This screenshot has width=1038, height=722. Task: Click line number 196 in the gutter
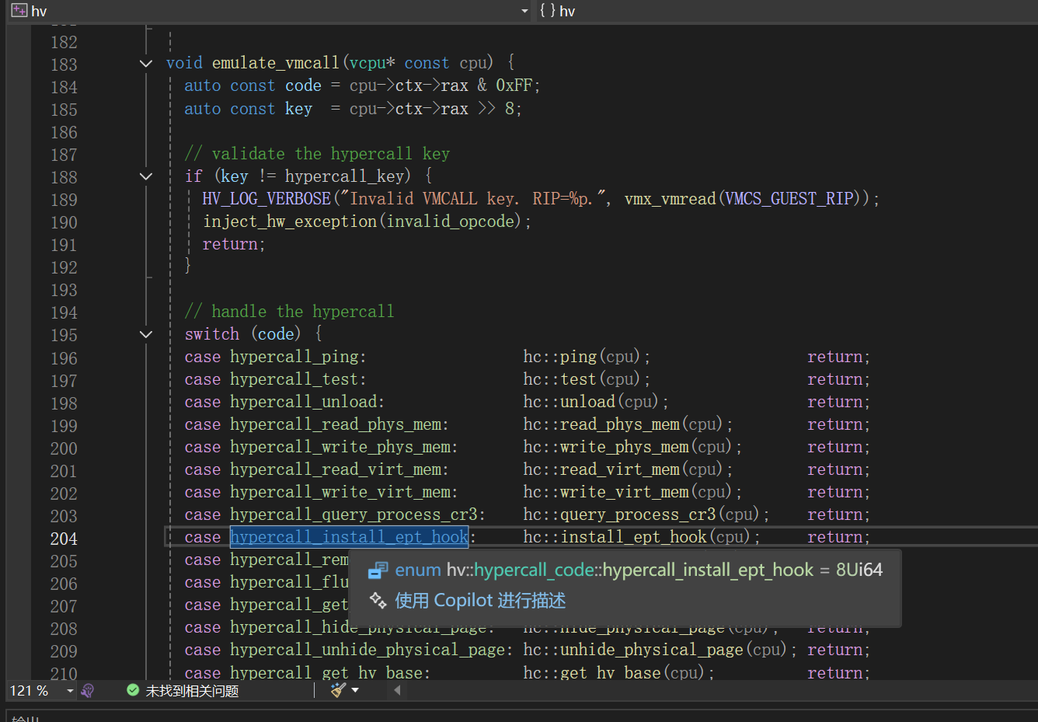click(64, 358)
